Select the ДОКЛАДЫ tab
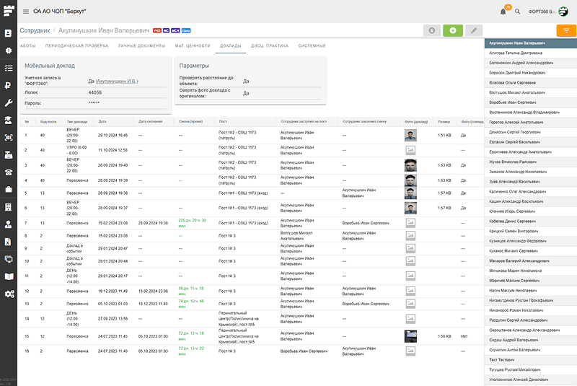Viewport: 577px width, 386px height. click(231, 46)
